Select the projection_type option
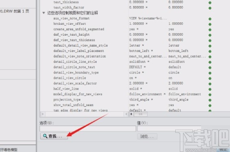The height and width of the screenshot is (152, 230). point(67,100)
